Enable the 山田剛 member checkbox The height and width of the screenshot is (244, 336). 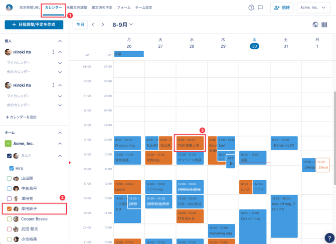tap(10, 178)
